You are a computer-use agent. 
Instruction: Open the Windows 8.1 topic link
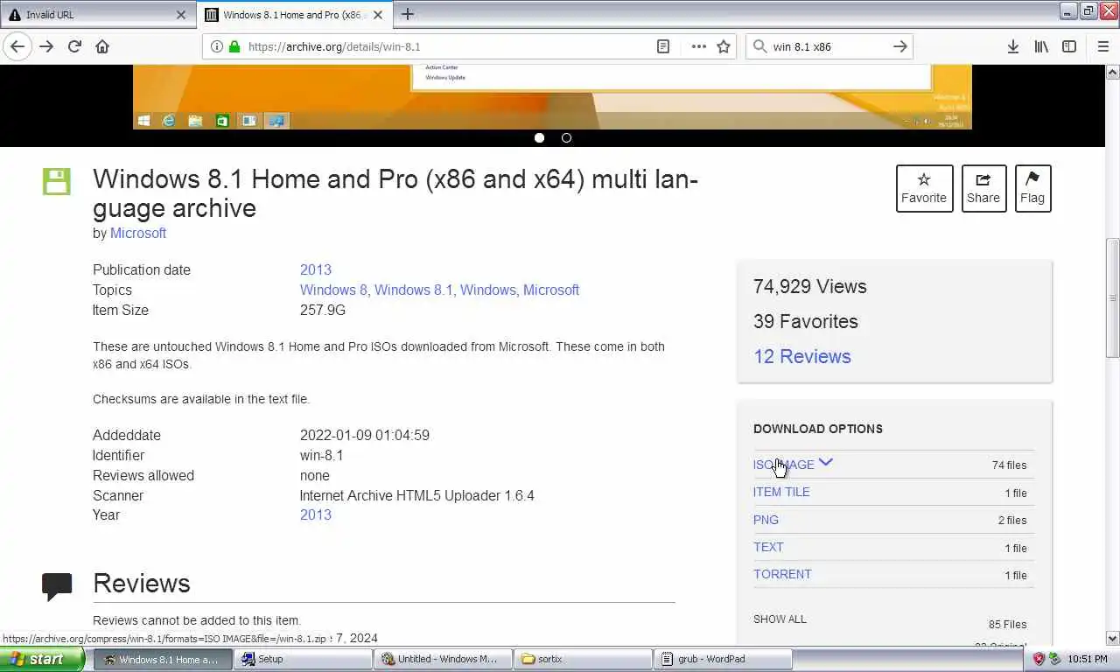coord(414,290)
